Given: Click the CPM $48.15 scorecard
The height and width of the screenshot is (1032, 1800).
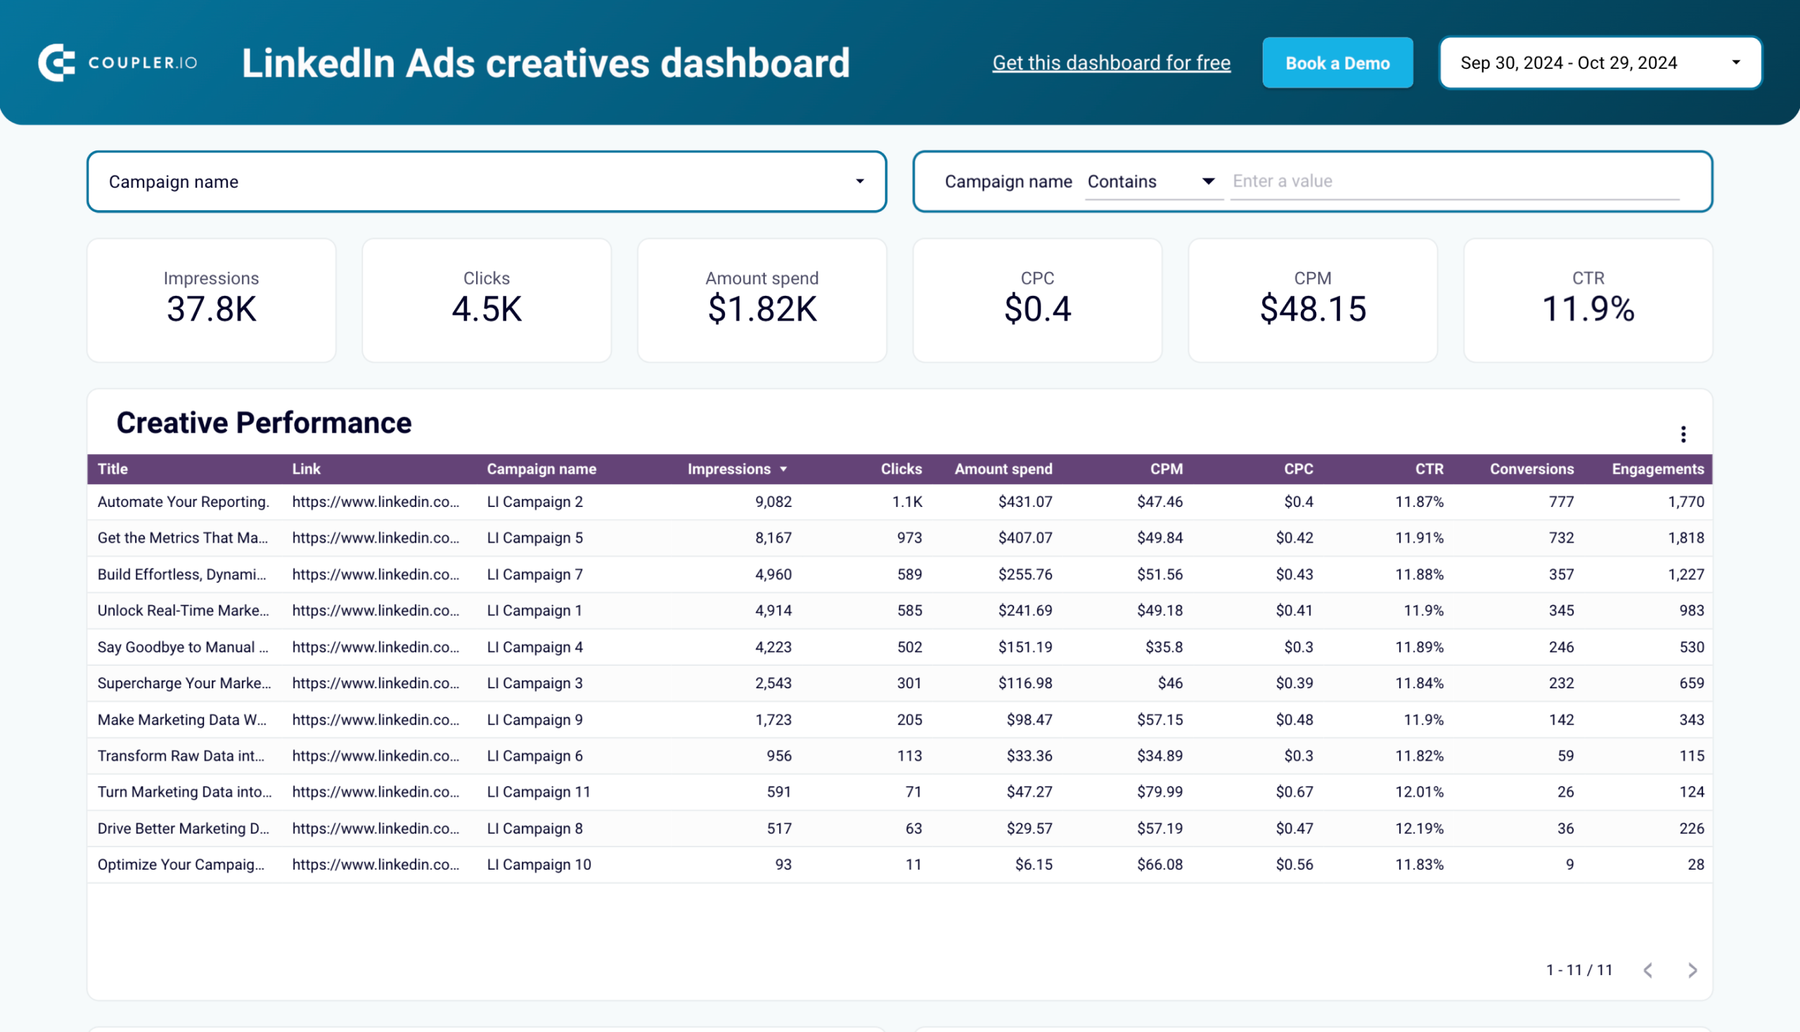Looking at the screenshot, I should (1312, 299).
